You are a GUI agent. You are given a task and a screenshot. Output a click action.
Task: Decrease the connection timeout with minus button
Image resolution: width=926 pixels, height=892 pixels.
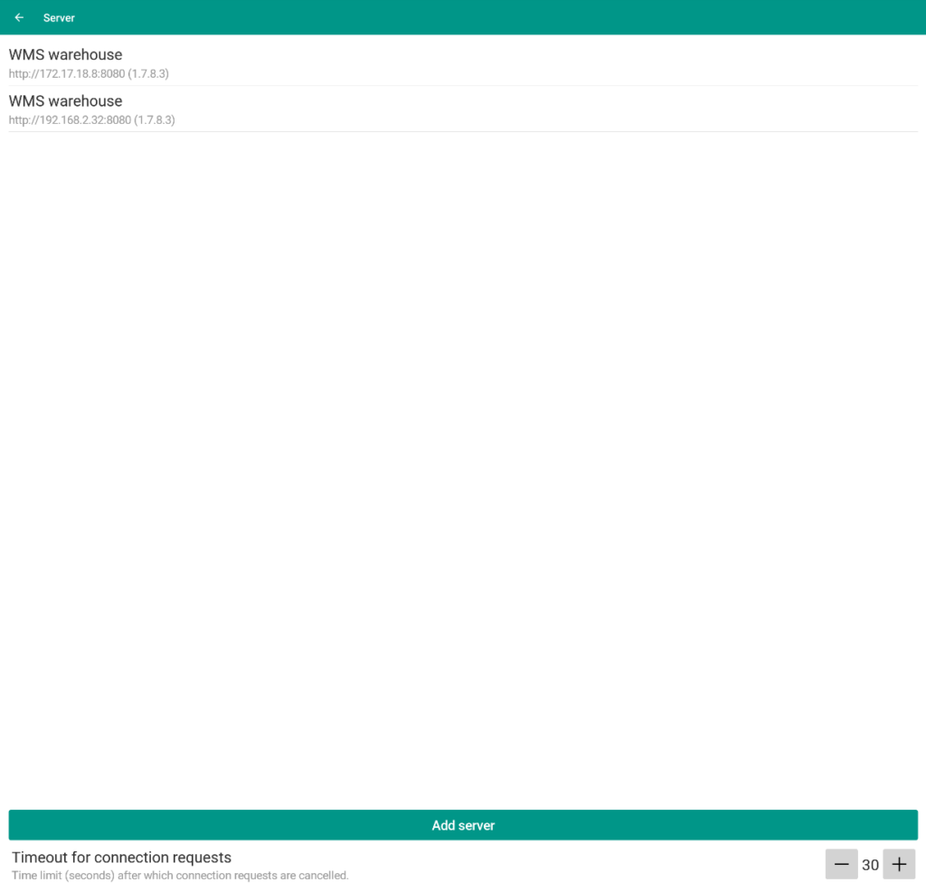(x=841, y=864)
